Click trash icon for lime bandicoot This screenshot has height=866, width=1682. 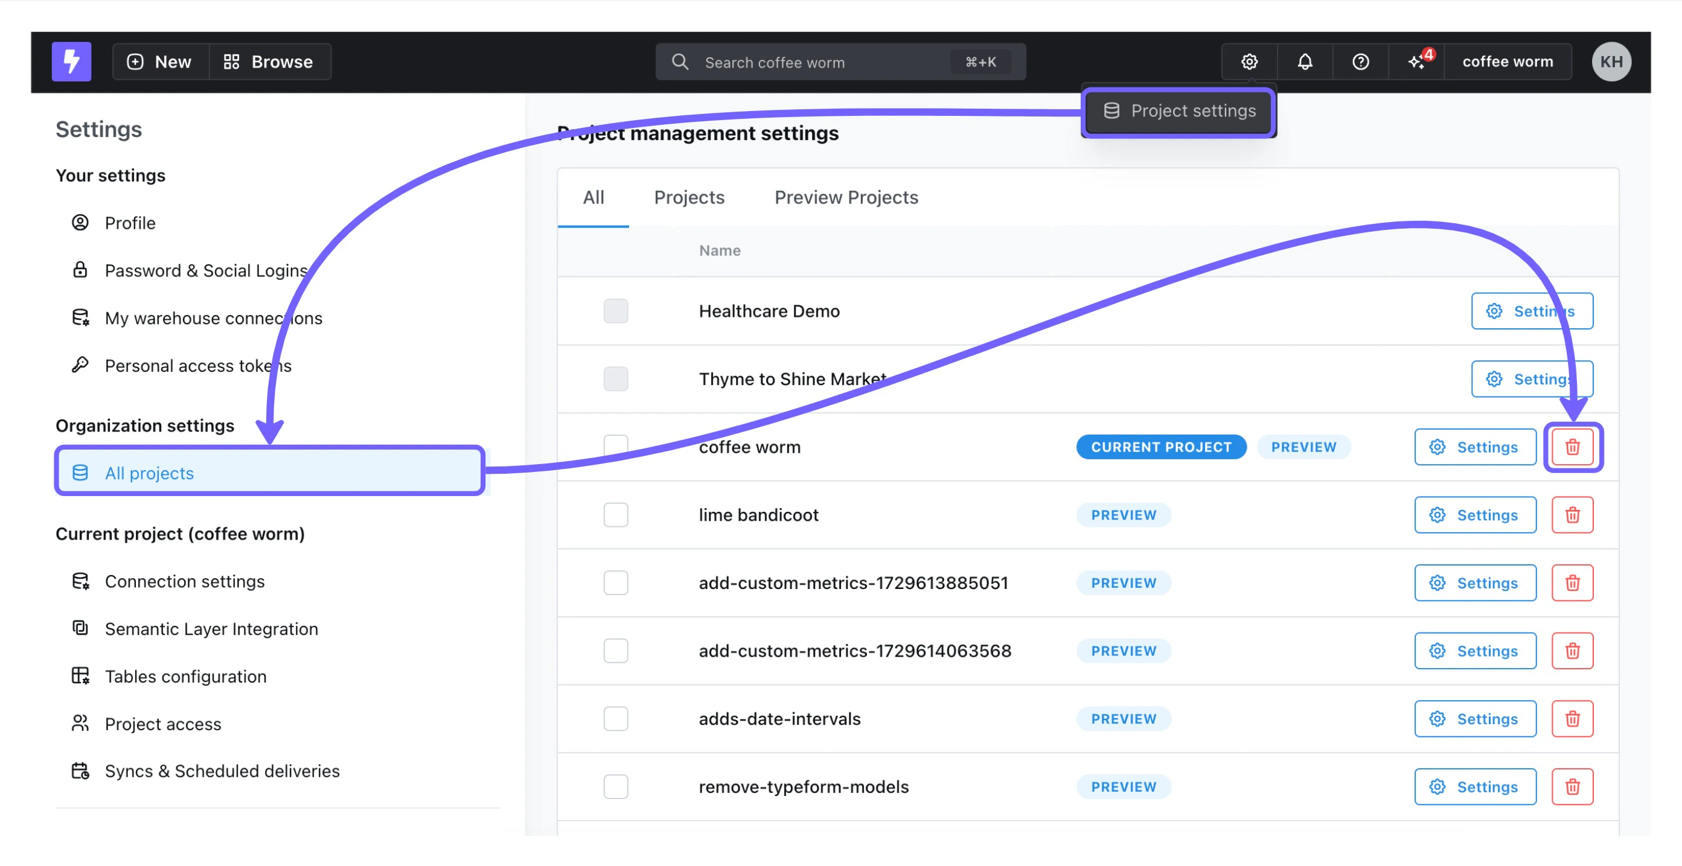coord(1572,515)
